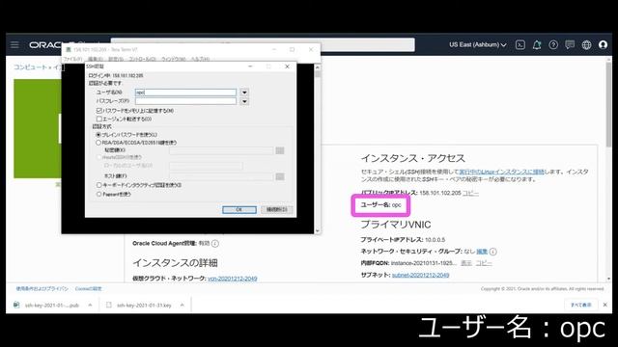
Task: Open 使用条件およびプライバシ footer link
Action: click(42, 289)
